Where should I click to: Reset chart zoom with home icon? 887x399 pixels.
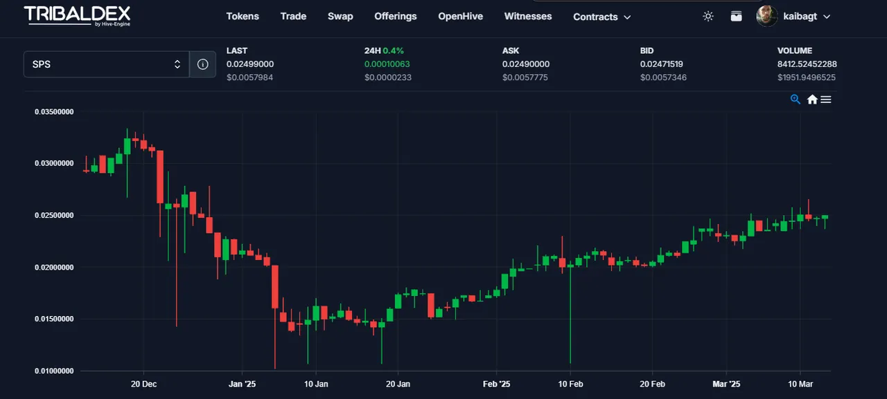coord(812,100)
